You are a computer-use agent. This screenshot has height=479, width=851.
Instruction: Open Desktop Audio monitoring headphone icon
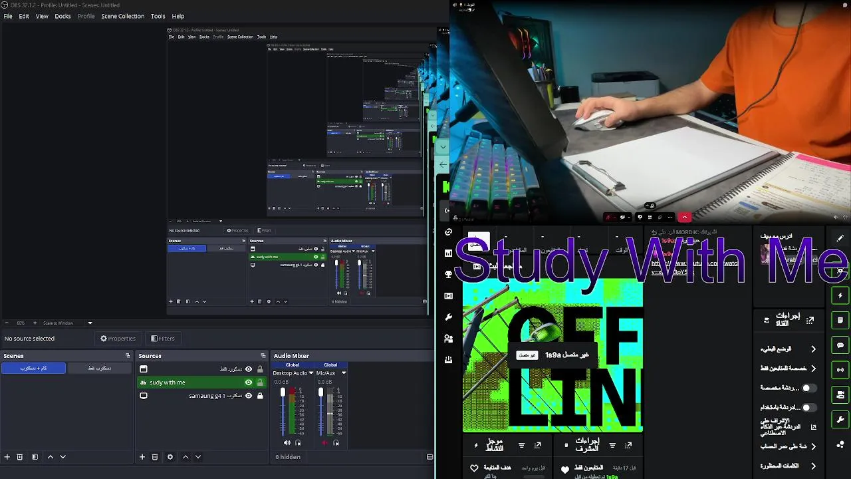[x=298, y=442]
